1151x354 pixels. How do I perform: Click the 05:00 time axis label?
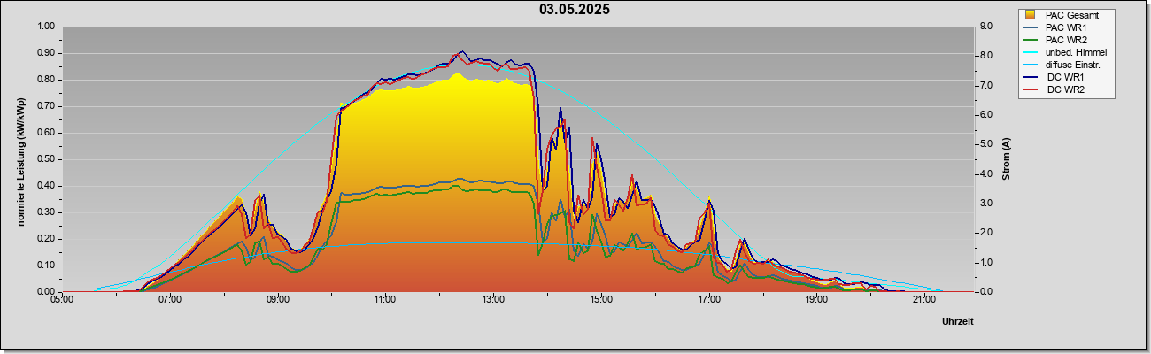pyautogui.click(x=62, y=300)
